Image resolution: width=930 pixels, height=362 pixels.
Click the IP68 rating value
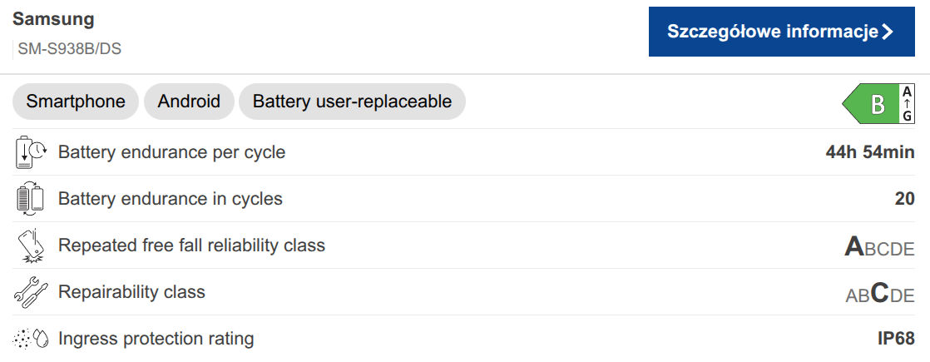click(896, 340)
